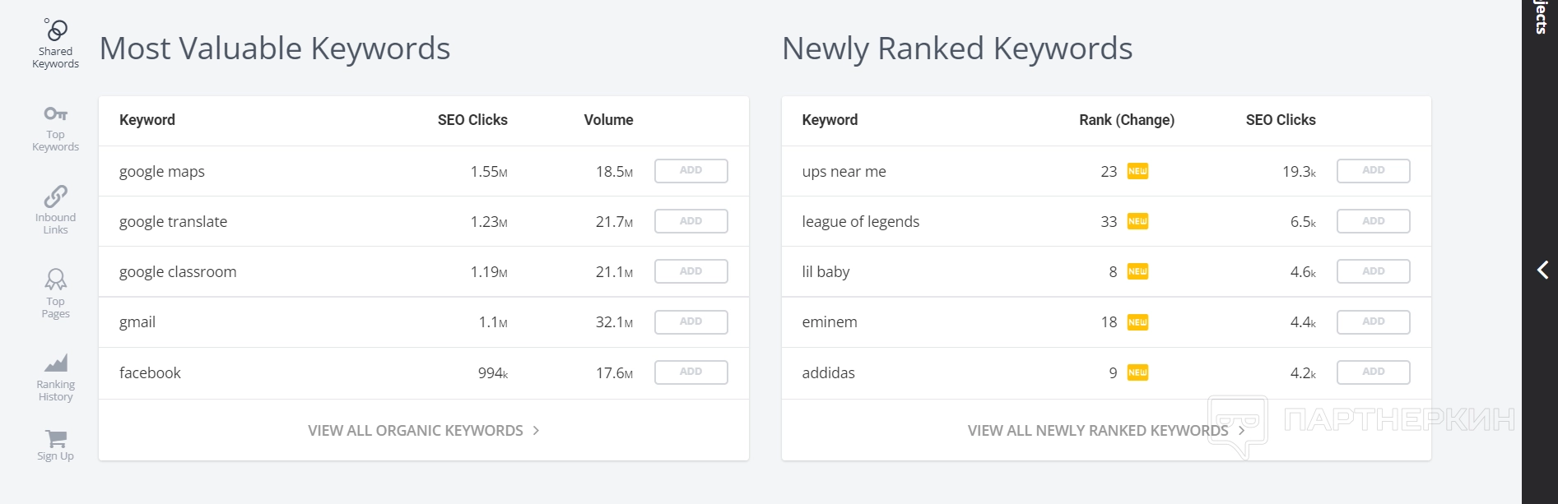The width and height of the screenshot is (1558, 504).
Task: Go to Inbound Links chain icon
Action: 56,197
